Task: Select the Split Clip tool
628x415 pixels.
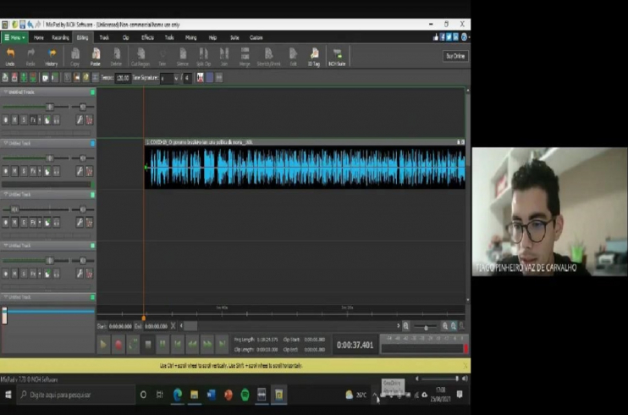Action: point(203,57)
